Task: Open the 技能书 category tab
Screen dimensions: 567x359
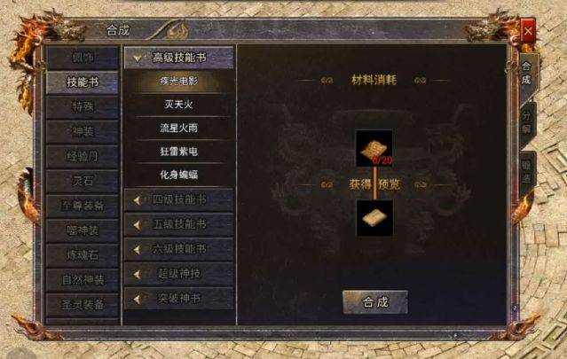Action: click(83, 82)
